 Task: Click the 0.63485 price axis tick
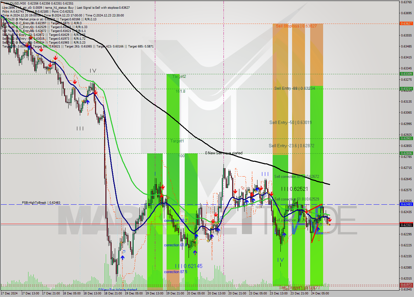point(406,46)
